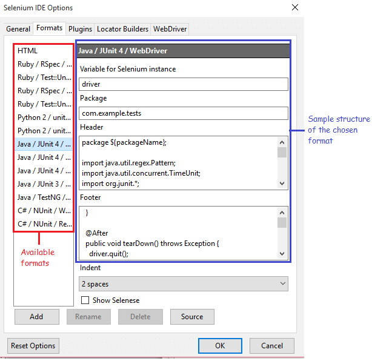The image size is (372, 361).
Task: Click the driver variable input field
Action: click(184, 84)
